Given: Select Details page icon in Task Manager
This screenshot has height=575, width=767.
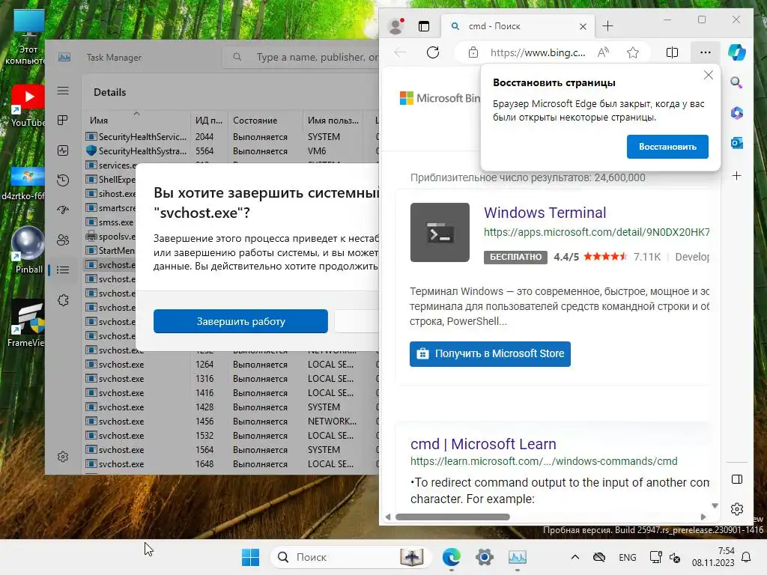Looking at the screenshot, I should tap(63, 270).
